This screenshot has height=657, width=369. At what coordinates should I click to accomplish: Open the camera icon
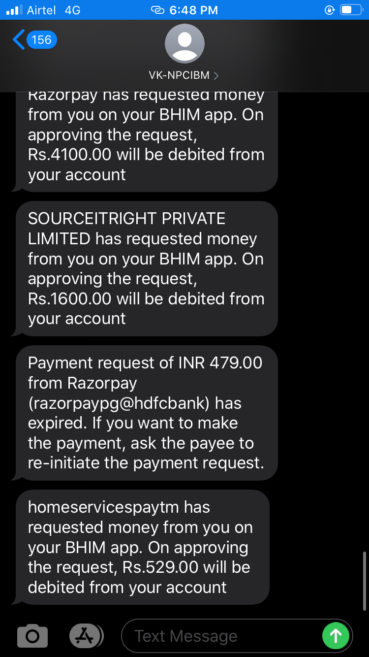click(32, 636)
